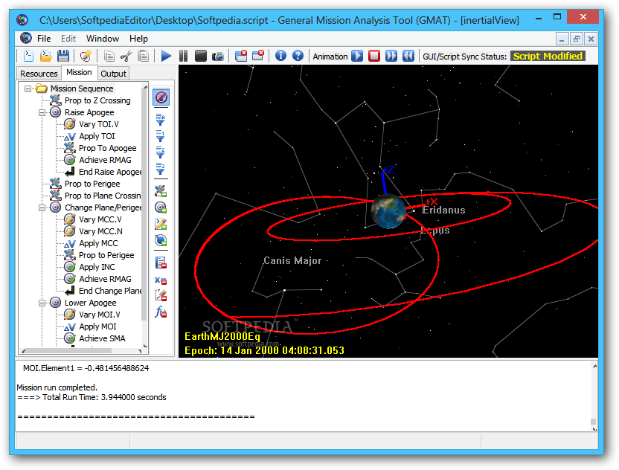This screenshot has height=470, width=619.
Task: Open the Help menu
Action: click(x=138, y=39)
